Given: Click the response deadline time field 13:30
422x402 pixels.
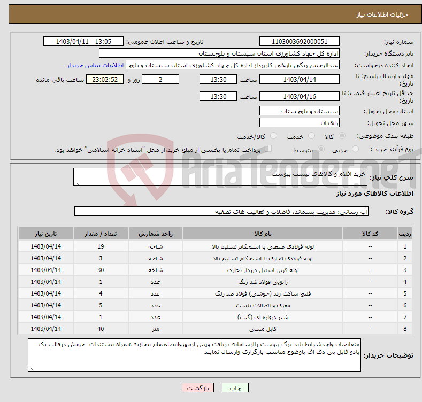Looking at the screenshot, I should pos(218,79).
